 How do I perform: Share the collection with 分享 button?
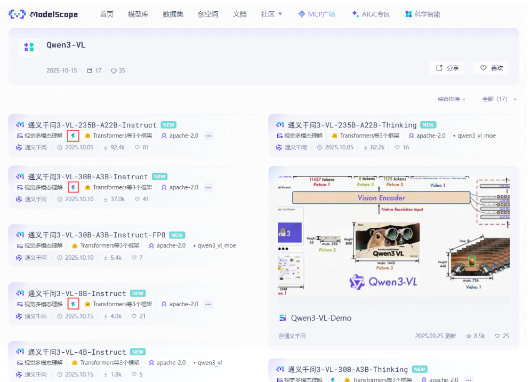click(447, 68)
